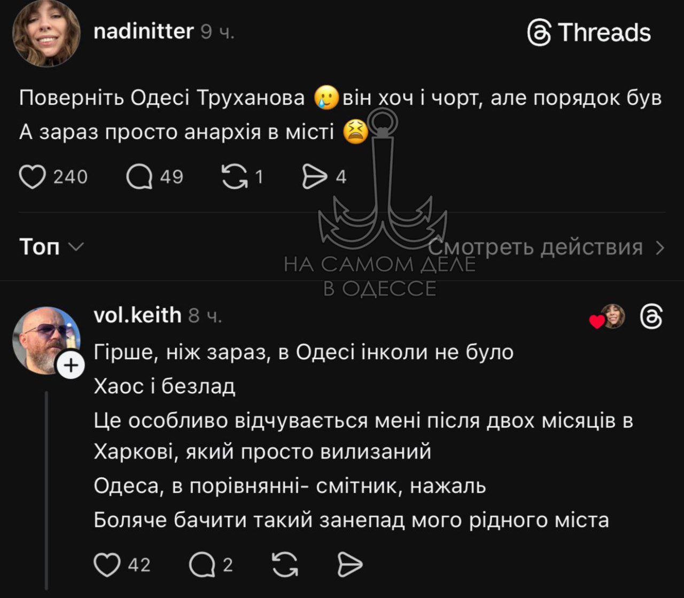684x598 pixels.
Task: Click the 9 ч. timestamp on the post
Action: tap(217, 33)
